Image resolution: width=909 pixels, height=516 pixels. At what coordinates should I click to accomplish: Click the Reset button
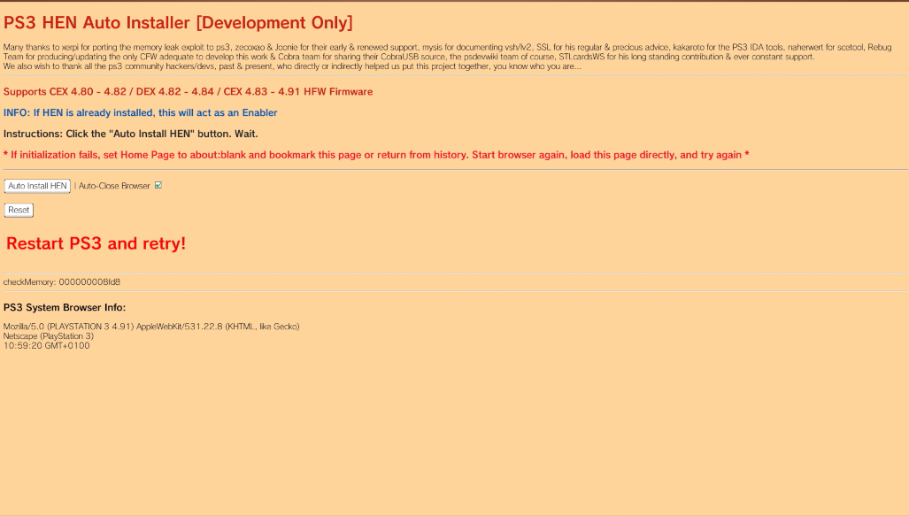[19, 210]
